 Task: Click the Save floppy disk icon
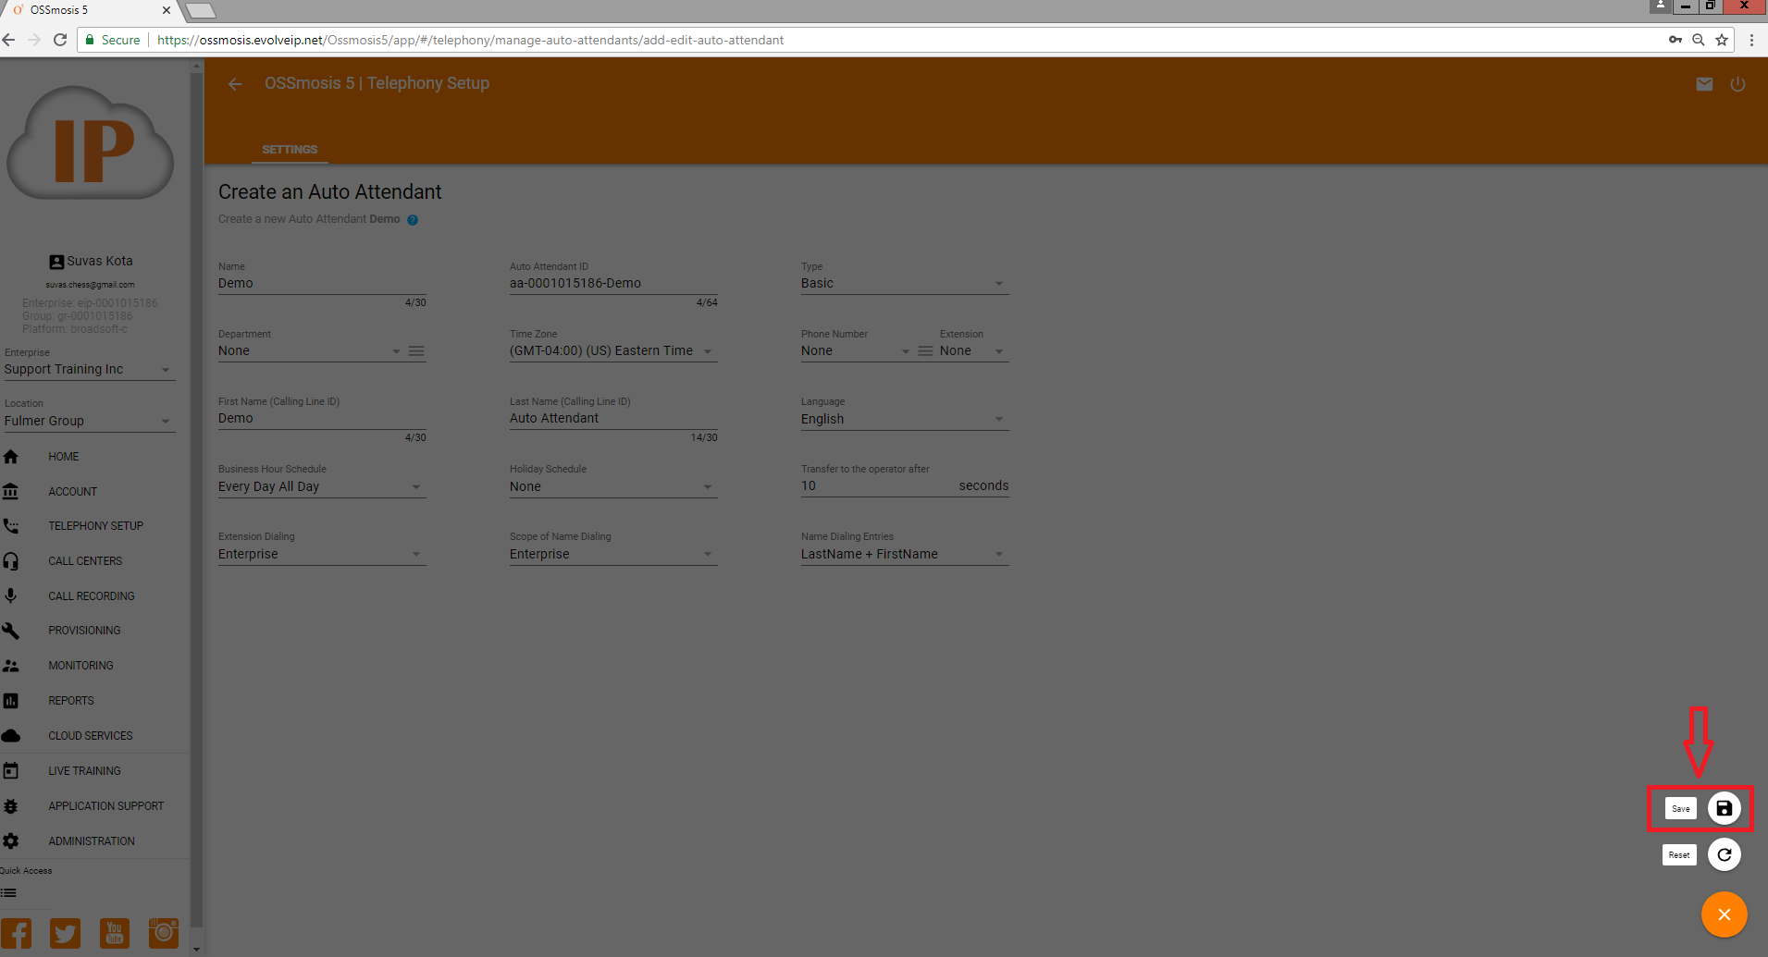pyautogui.click(x=1724, y=808)
